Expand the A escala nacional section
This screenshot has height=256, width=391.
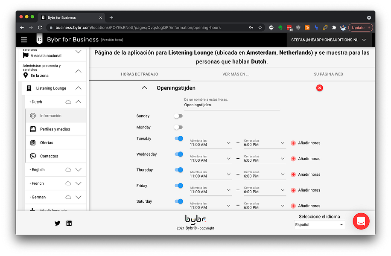(78, 52)
